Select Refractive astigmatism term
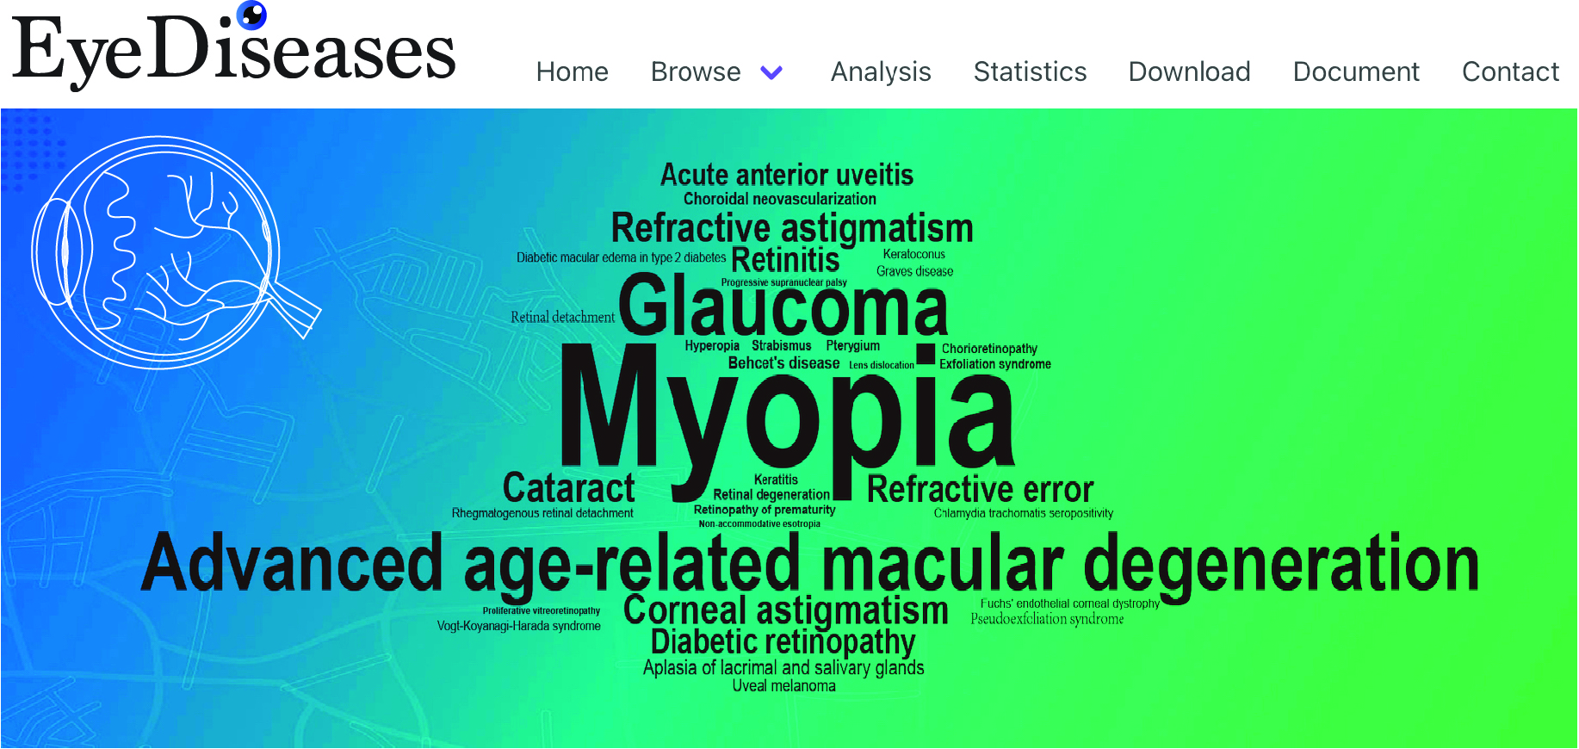Image resolution: width=1579 pixels, height=749 pixels. [792, 228]
